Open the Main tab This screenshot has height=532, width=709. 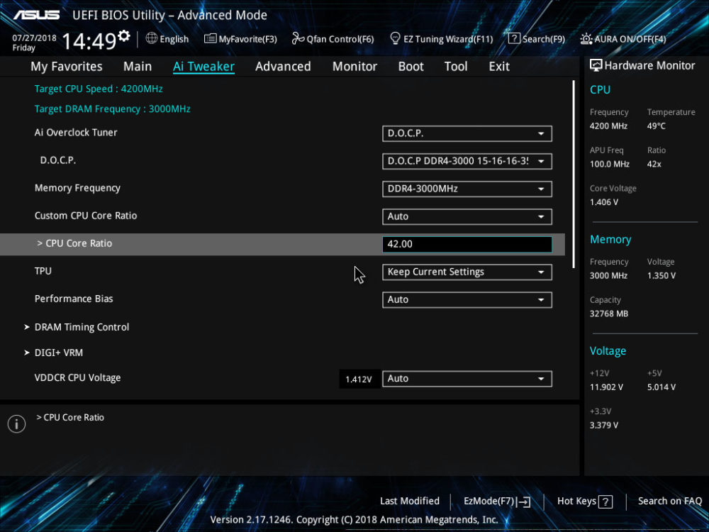(138, 67)
